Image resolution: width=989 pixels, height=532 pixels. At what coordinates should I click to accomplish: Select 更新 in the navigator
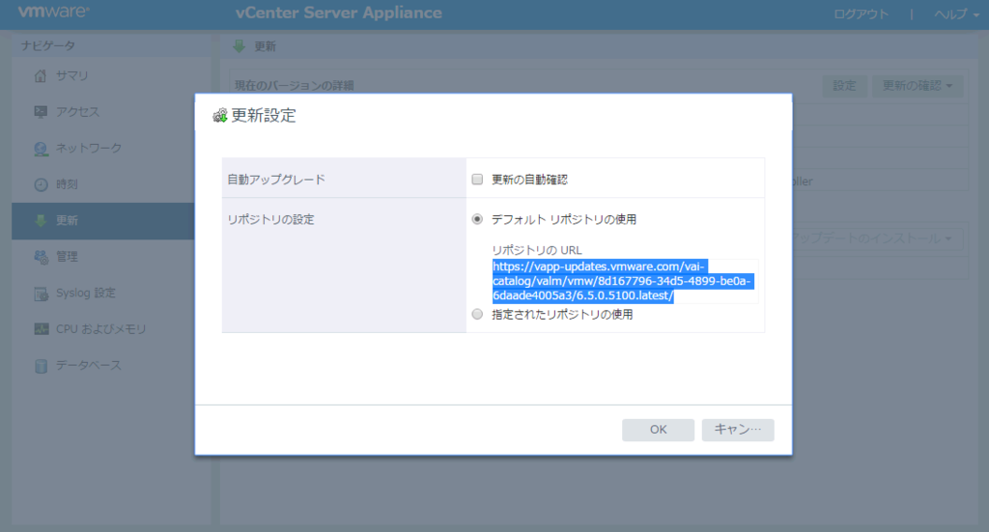tap(102, 220)
